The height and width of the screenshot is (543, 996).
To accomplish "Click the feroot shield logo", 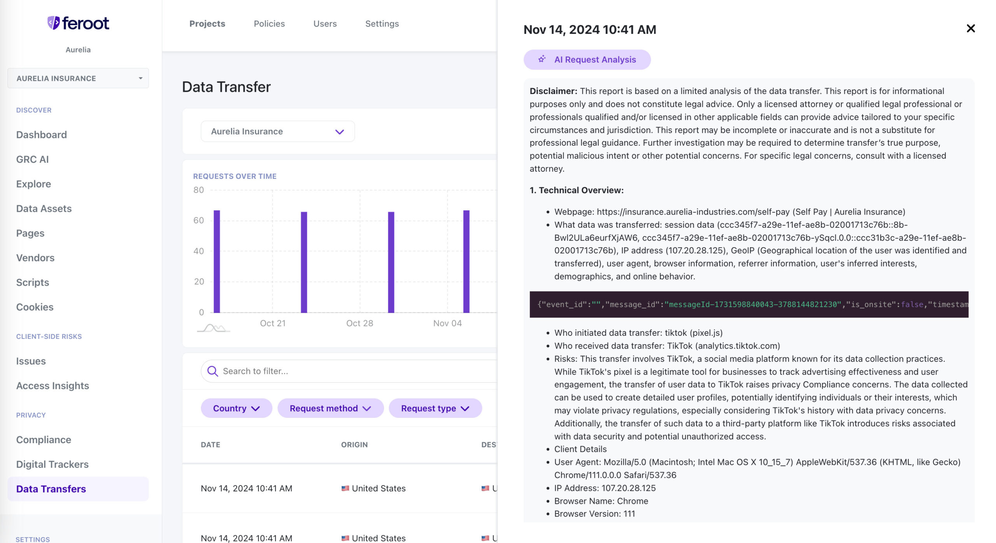I will (53, 23).
